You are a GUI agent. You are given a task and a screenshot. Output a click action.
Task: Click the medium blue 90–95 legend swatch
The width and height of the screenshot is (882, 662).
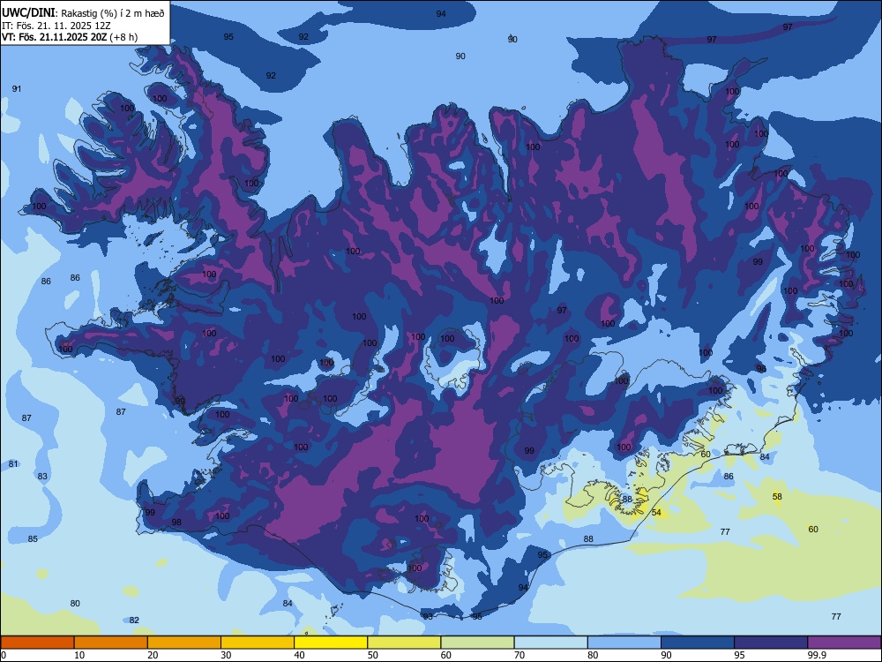[x=698, y=643]
